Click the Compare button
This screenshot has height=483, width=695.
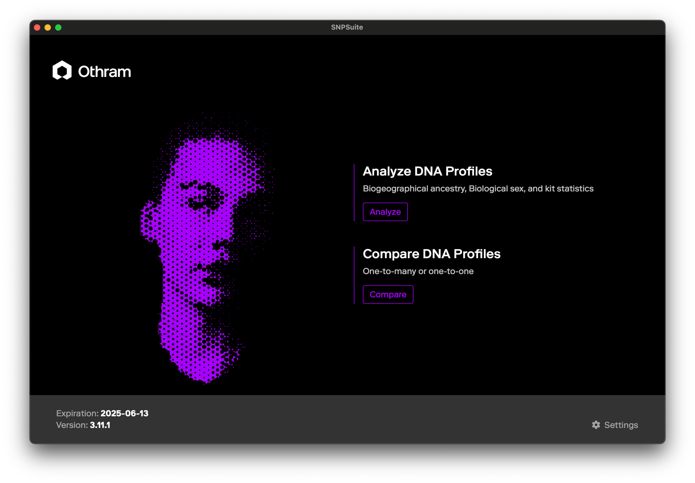click(388, 295)
